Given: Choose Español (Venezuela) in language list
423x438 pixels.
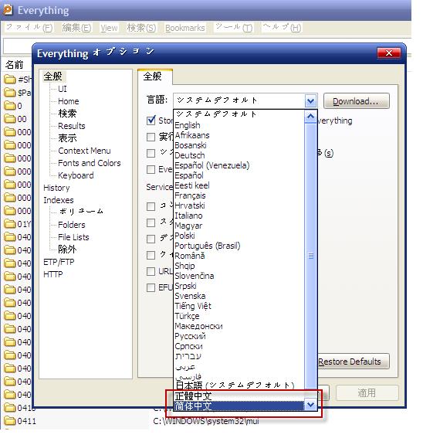Looking at the screenshot, I should pyautogui.click(x=211, y=165).
